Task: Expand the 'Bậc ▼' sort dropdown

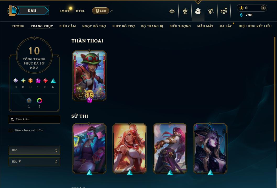Action: coord(34,162)
